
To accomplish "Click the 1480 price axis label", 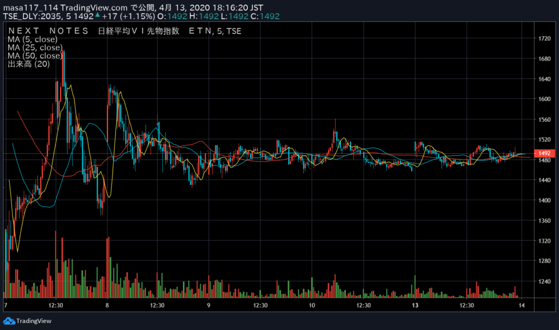I will [x=544, y=160].
